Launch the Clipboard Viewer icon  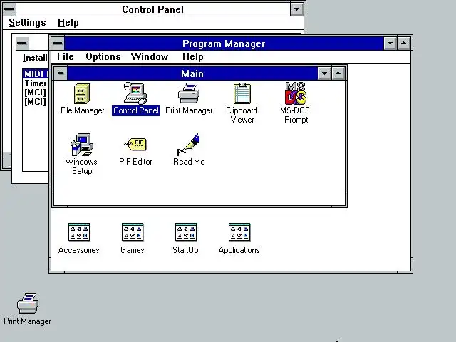click(242, 103)
